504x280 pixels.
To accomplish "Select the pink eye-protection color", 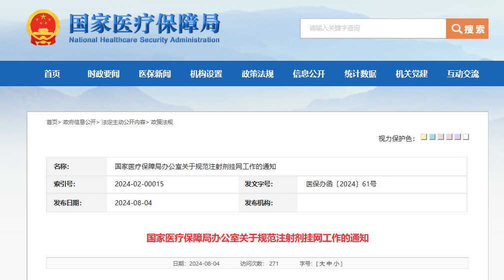I will coord(449,137).
